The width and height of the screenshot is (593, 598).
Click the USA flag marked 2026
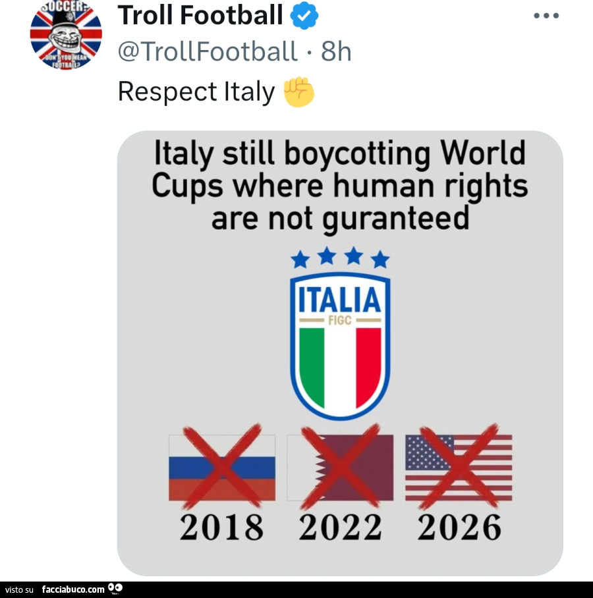(x=457, y=468)
